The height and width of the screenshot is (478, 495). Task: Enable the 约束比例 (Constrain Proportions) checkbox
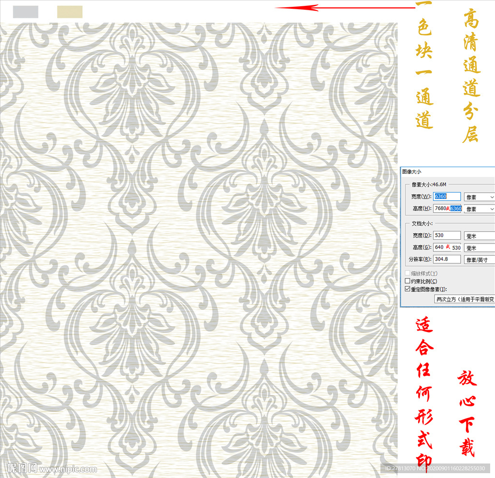pyautogui.click(x=408, y=281)
